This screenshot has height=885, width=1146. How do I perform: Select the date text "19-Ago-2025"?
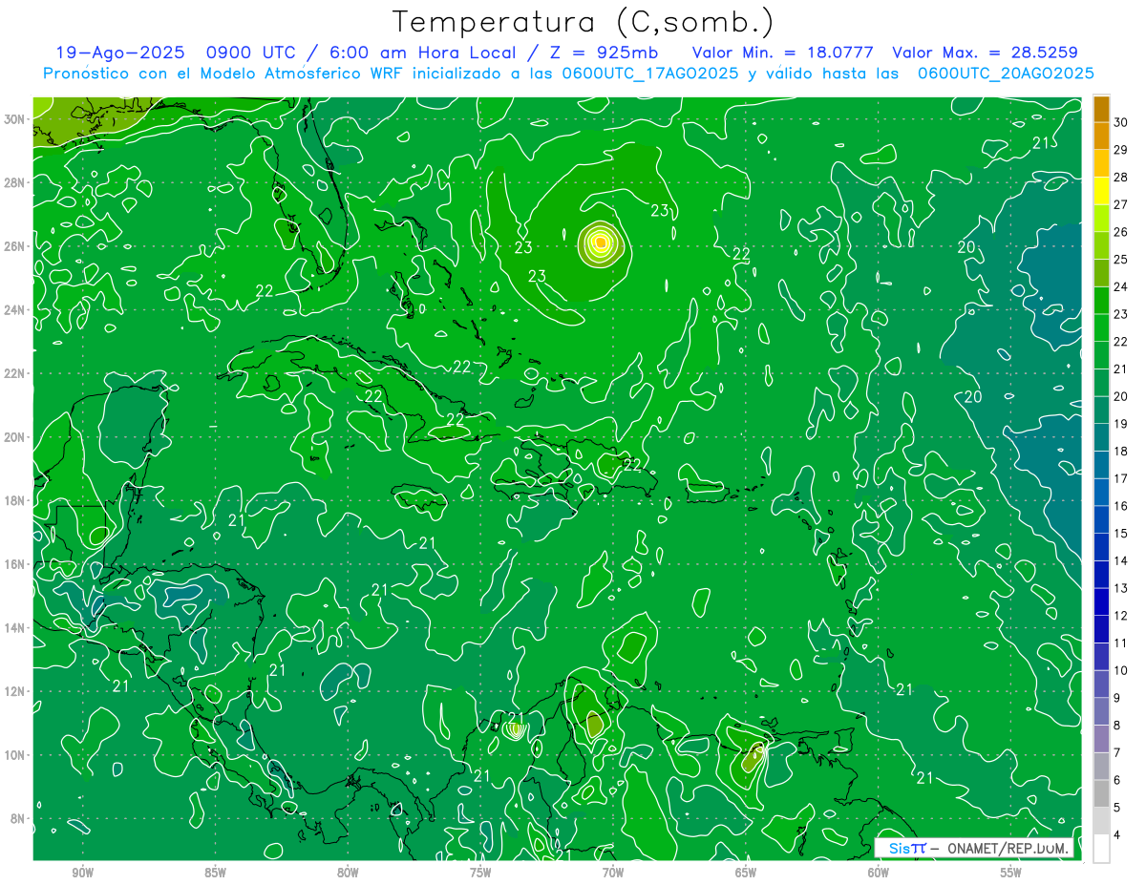[119, 53]
